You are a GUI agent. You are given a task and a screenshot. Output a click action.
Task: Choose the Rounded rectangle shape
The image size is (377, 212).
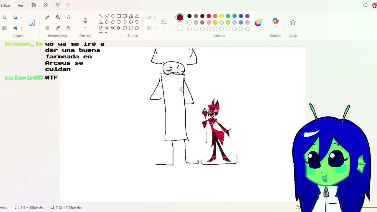click(125, 16)
